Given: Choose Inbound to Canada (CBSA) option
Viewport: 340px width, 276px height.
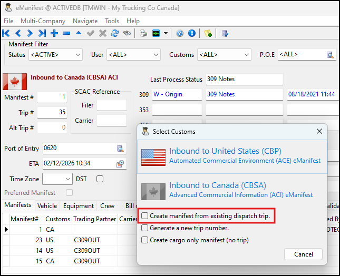Looking at the screenshot, I should [232, 191].
